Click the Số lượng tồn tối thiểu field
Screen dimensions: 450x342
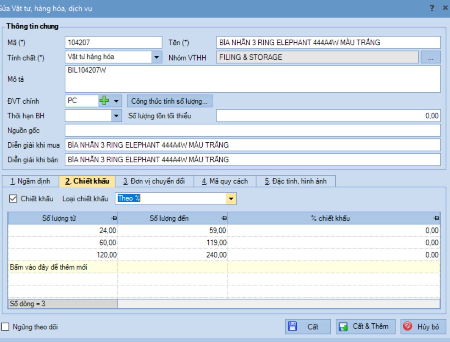tap(328, 116)
